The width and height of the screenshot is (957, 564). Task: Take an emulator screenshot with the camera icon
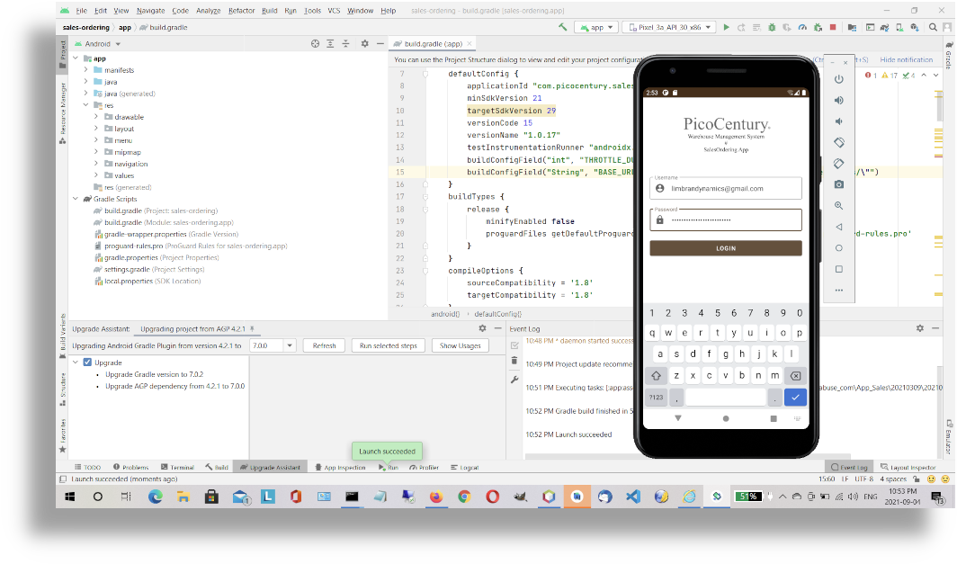click(x=839, y=184)
